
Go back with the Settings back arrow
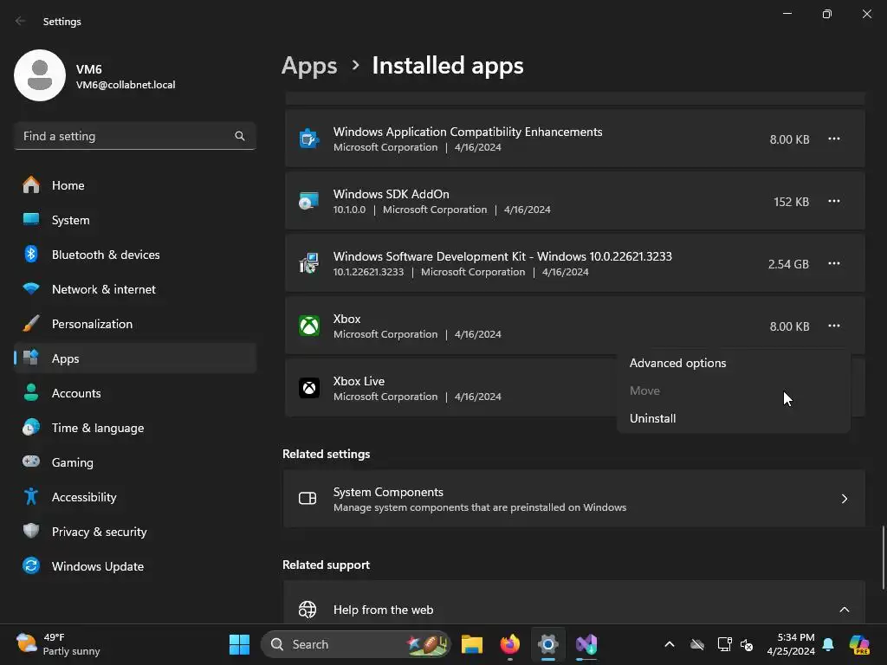coord(21,21)
